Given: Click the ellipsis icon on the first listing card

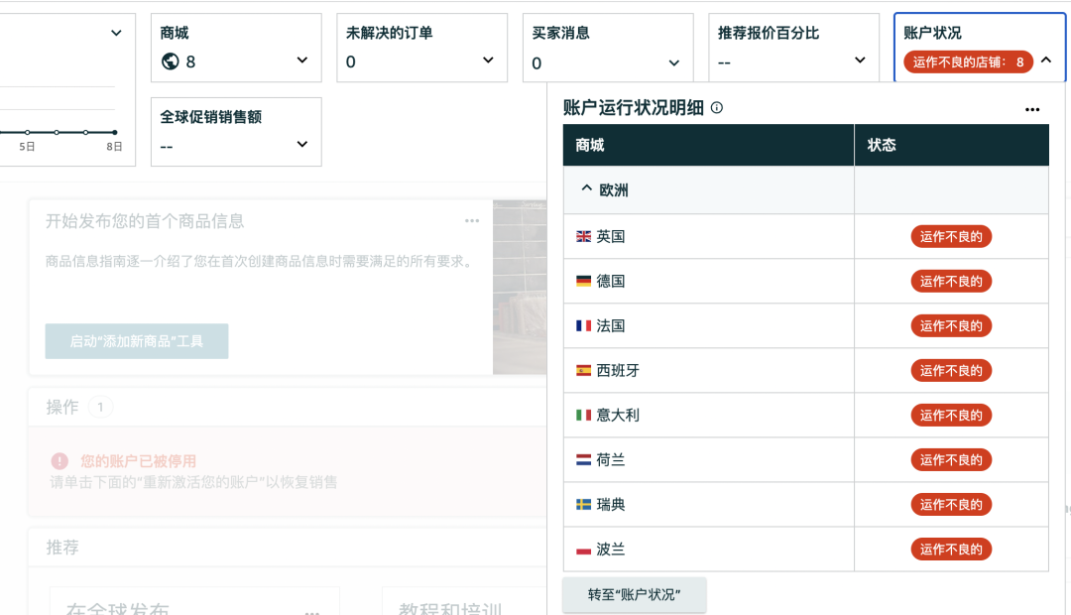Looking at the screenshot, I should (472, 221).
